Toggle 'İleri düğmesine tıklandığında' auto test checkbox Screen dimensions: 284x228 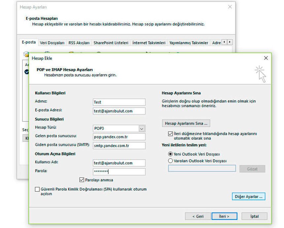tap(170, 134)
